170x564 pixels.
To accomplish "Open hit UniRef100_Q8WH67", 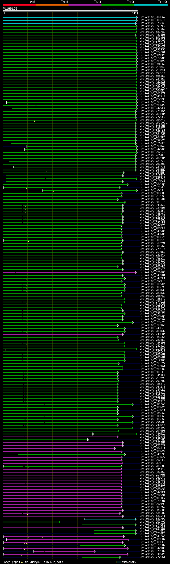I will click(152, 17).
